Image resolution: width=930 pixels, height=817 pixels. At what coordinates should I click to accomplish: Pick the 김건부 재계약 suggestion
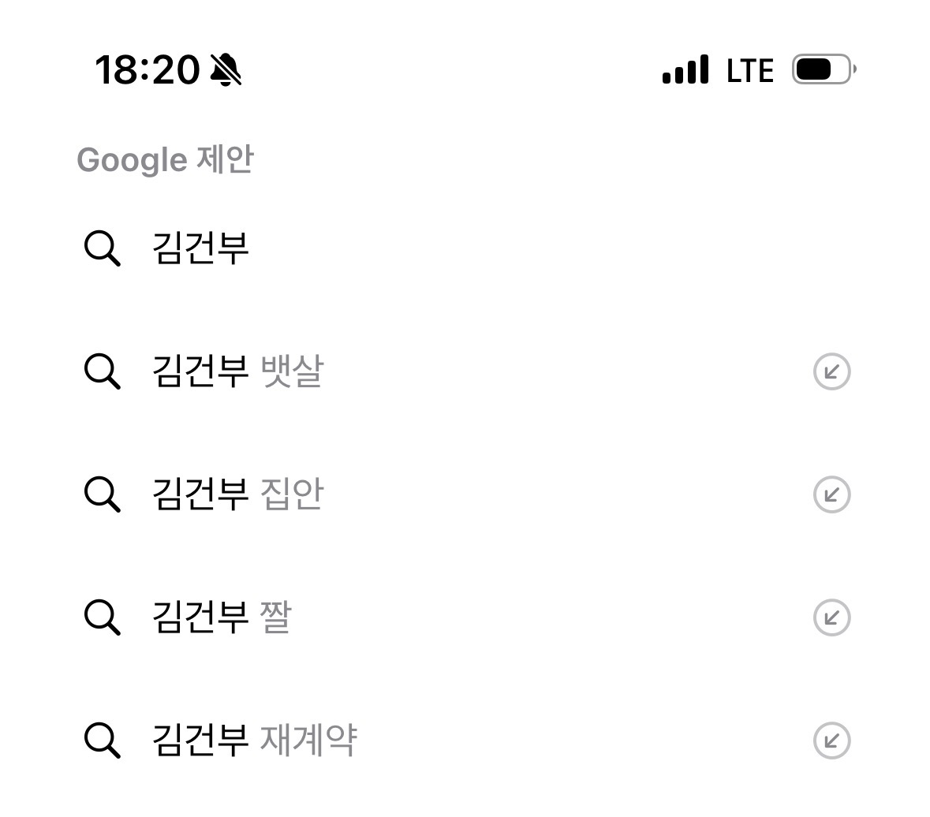coord(254,741)
